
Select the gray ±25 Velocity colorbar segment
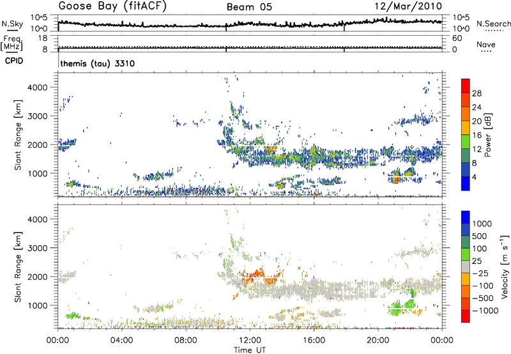[466, 266]
